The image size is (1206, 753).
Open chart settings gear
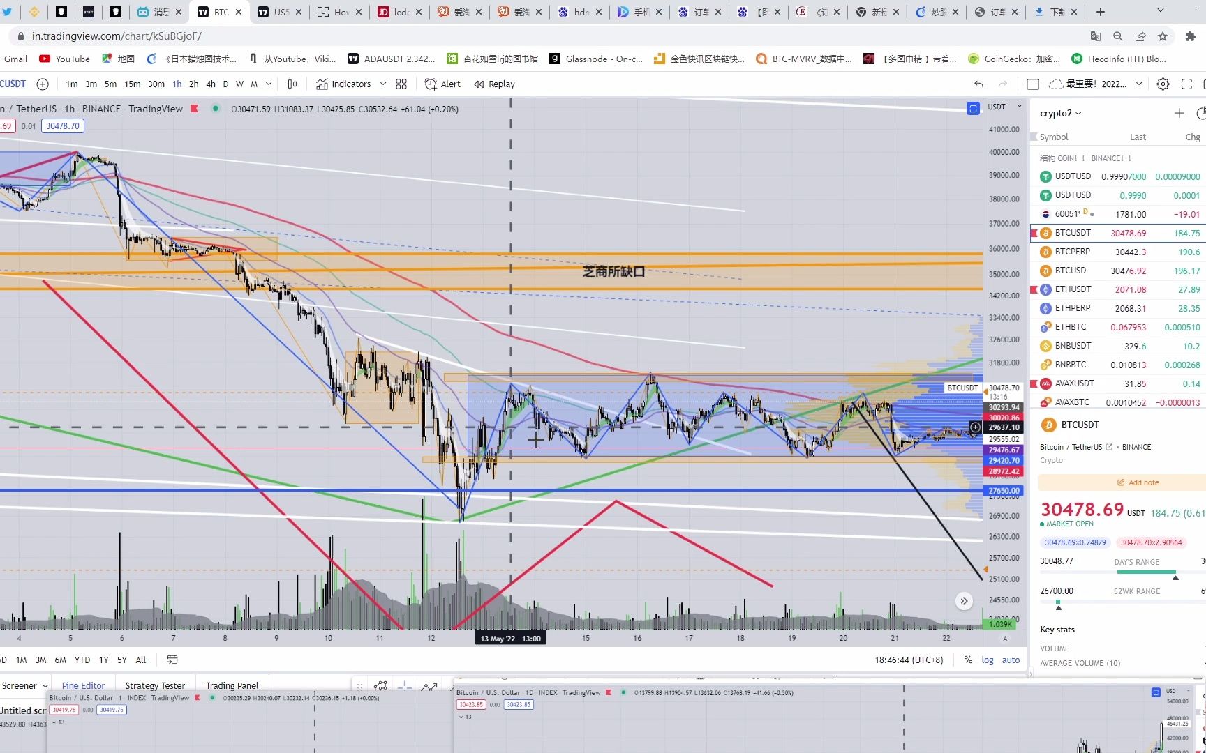coord(1163,84)
